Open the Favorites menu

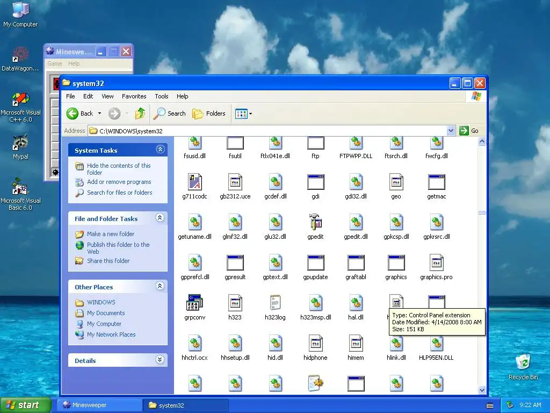click(134, 96)
